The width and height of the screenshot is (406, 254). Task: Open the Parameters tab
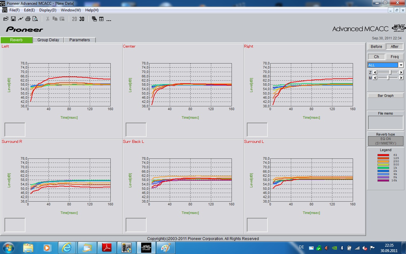coord(80,40)
